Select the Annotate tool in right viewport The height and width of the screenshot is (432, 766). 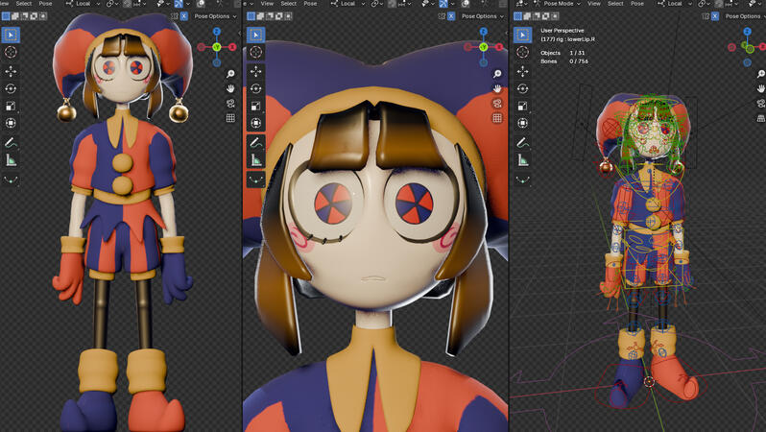click(x=522, y=142)
